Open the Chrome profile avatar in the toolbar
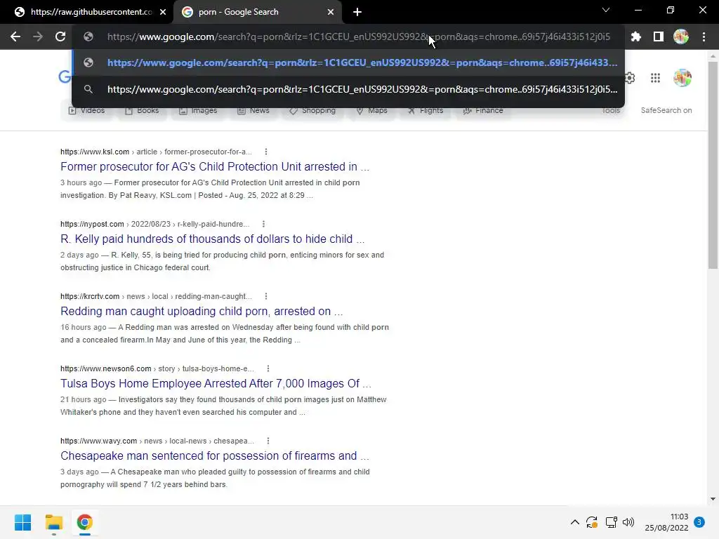The height and width of the screenshot is (539, 719). click(x=681, y=36)
